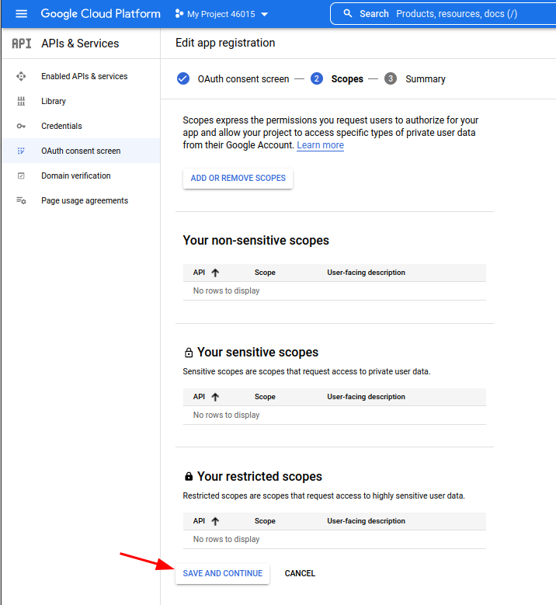Click Save and Continue button
The image size is (556, 605).
[x=223, y=573]
